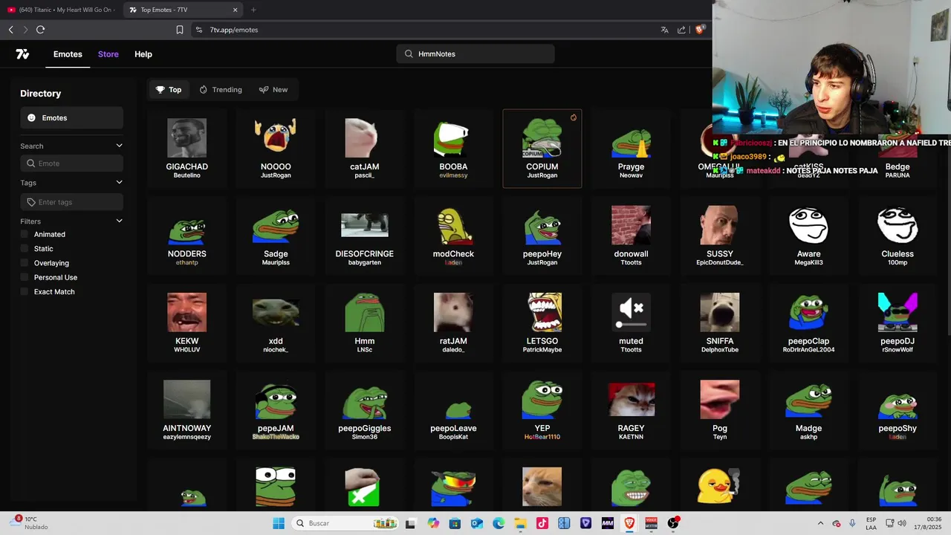Bookmark this page in the address bar

click(x=180, y=30)
